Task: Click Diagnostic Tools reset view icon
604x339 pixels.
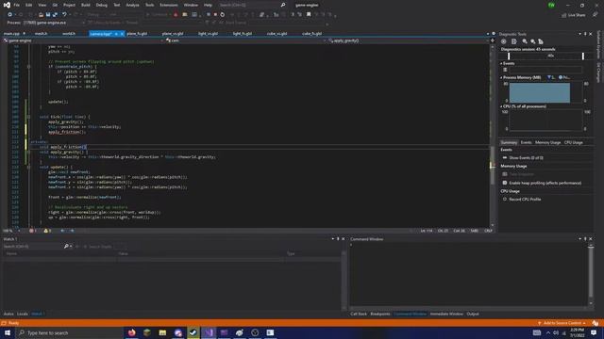Action: click(541, 41)
